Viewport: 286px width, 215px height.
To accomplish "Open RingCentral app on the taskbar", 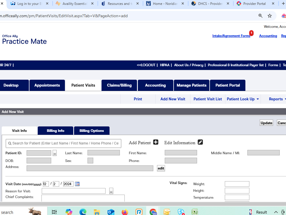I will [x=139, y=212].
